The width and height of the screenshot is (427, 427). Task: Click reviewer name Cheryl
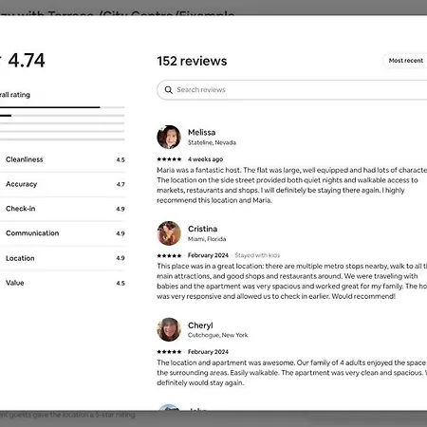click(x=200, y=325)
